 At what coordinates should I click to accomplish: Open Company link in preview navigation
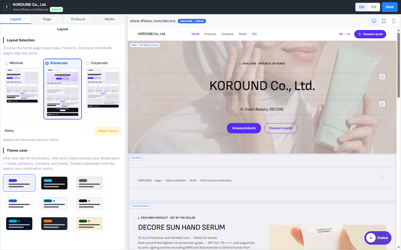pyautogui.click(x=227, y=34)
